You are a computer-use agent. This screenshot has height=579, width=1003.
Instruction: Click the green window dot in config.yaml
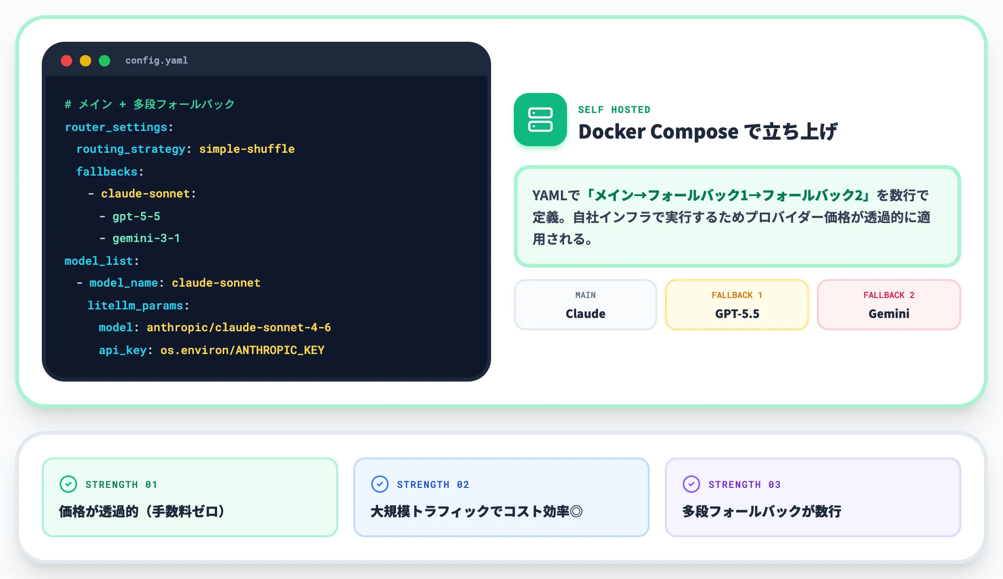[x=104, y=61]
